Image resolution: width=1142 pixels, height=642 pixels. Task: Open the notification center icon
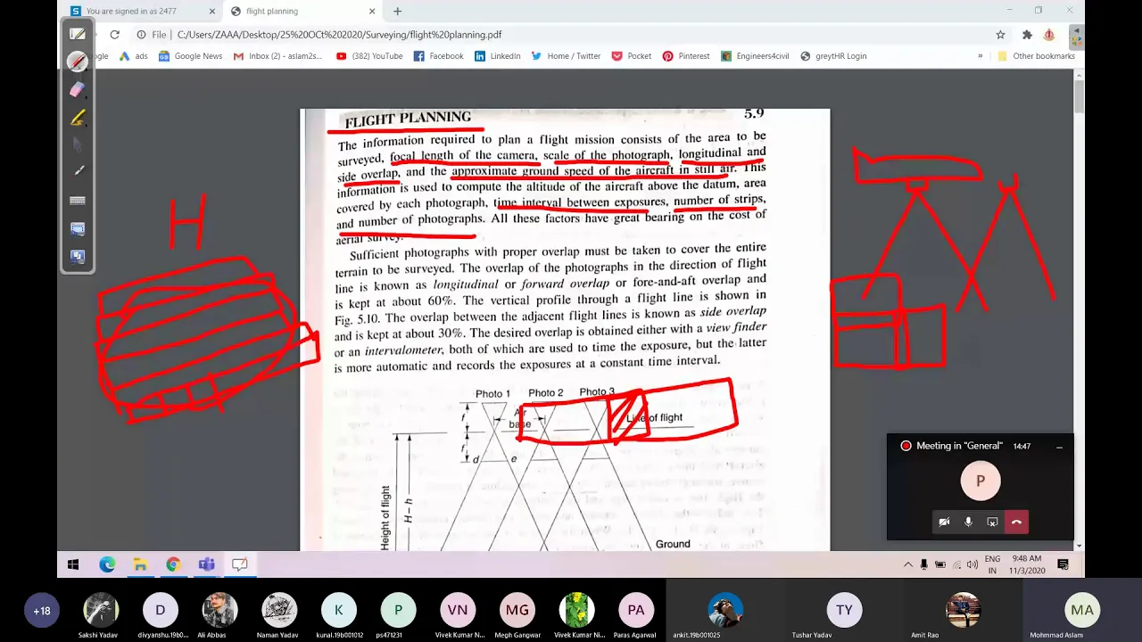pyautogui.click(x=1063, y=564)
